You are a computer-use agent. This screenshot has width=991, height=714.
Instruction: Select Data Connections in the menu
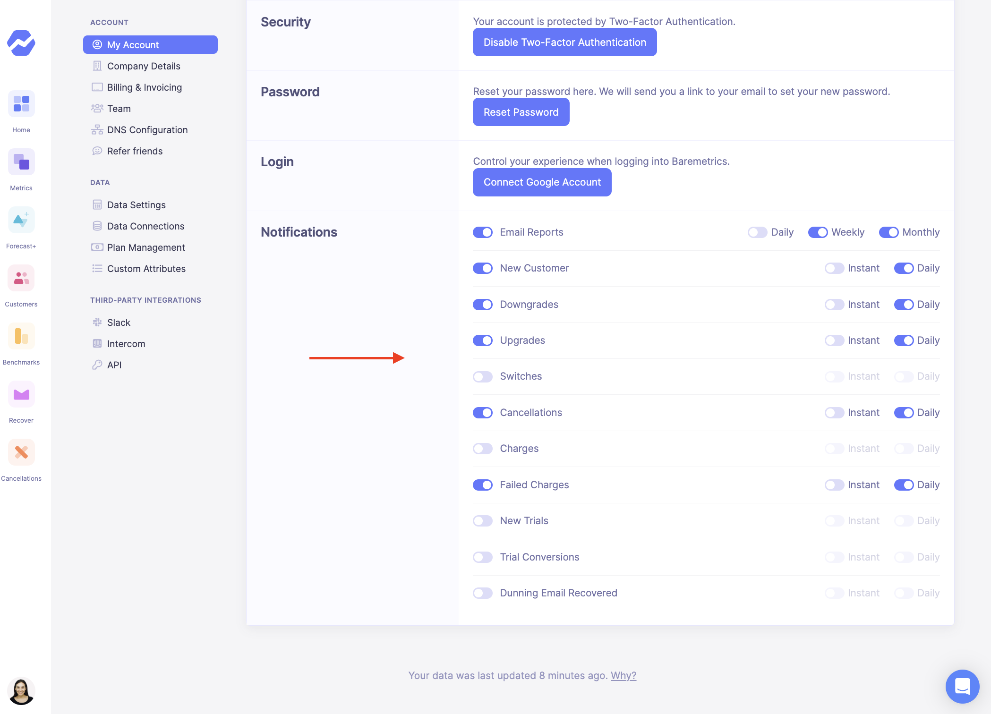click(x=145, y=226)
